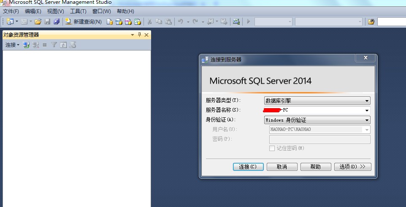Image resolution: width=406 pixels, height=207 pixels.
Task: Click the 对象资源管理器 panel title
Action: point(21,35)
